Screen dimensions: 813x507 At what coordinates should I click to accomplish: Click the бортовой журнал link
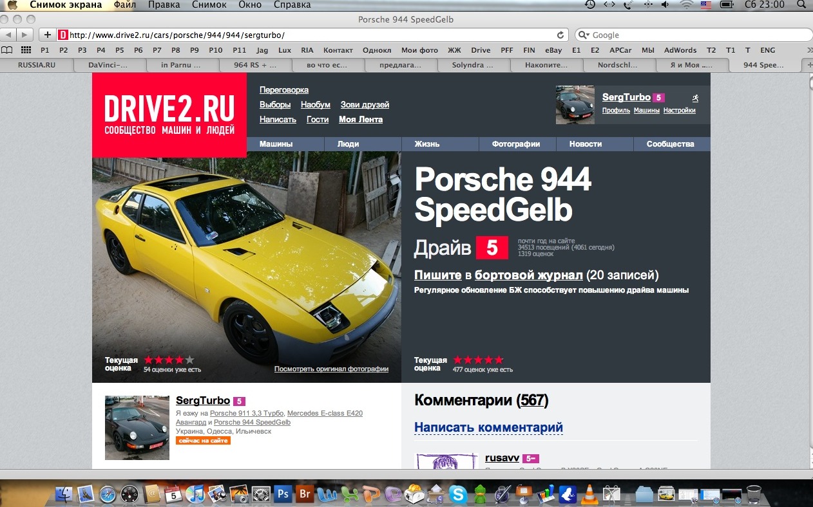pyautogui.click(x=529, y=275)
